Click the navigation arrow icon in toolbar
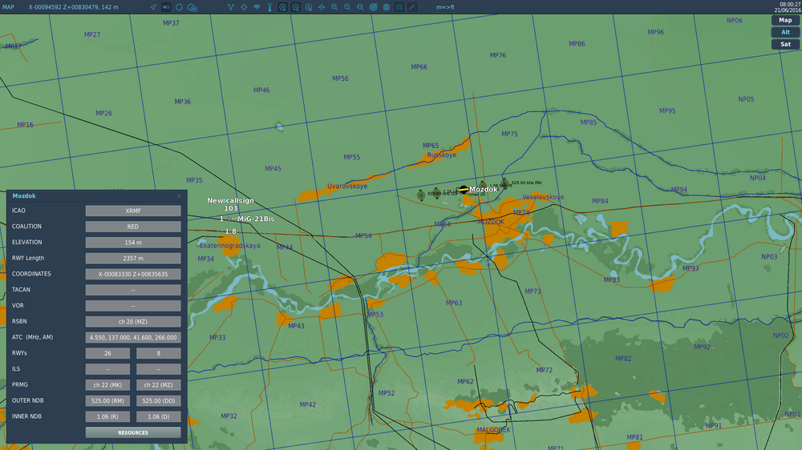 [x=153, y=7]
